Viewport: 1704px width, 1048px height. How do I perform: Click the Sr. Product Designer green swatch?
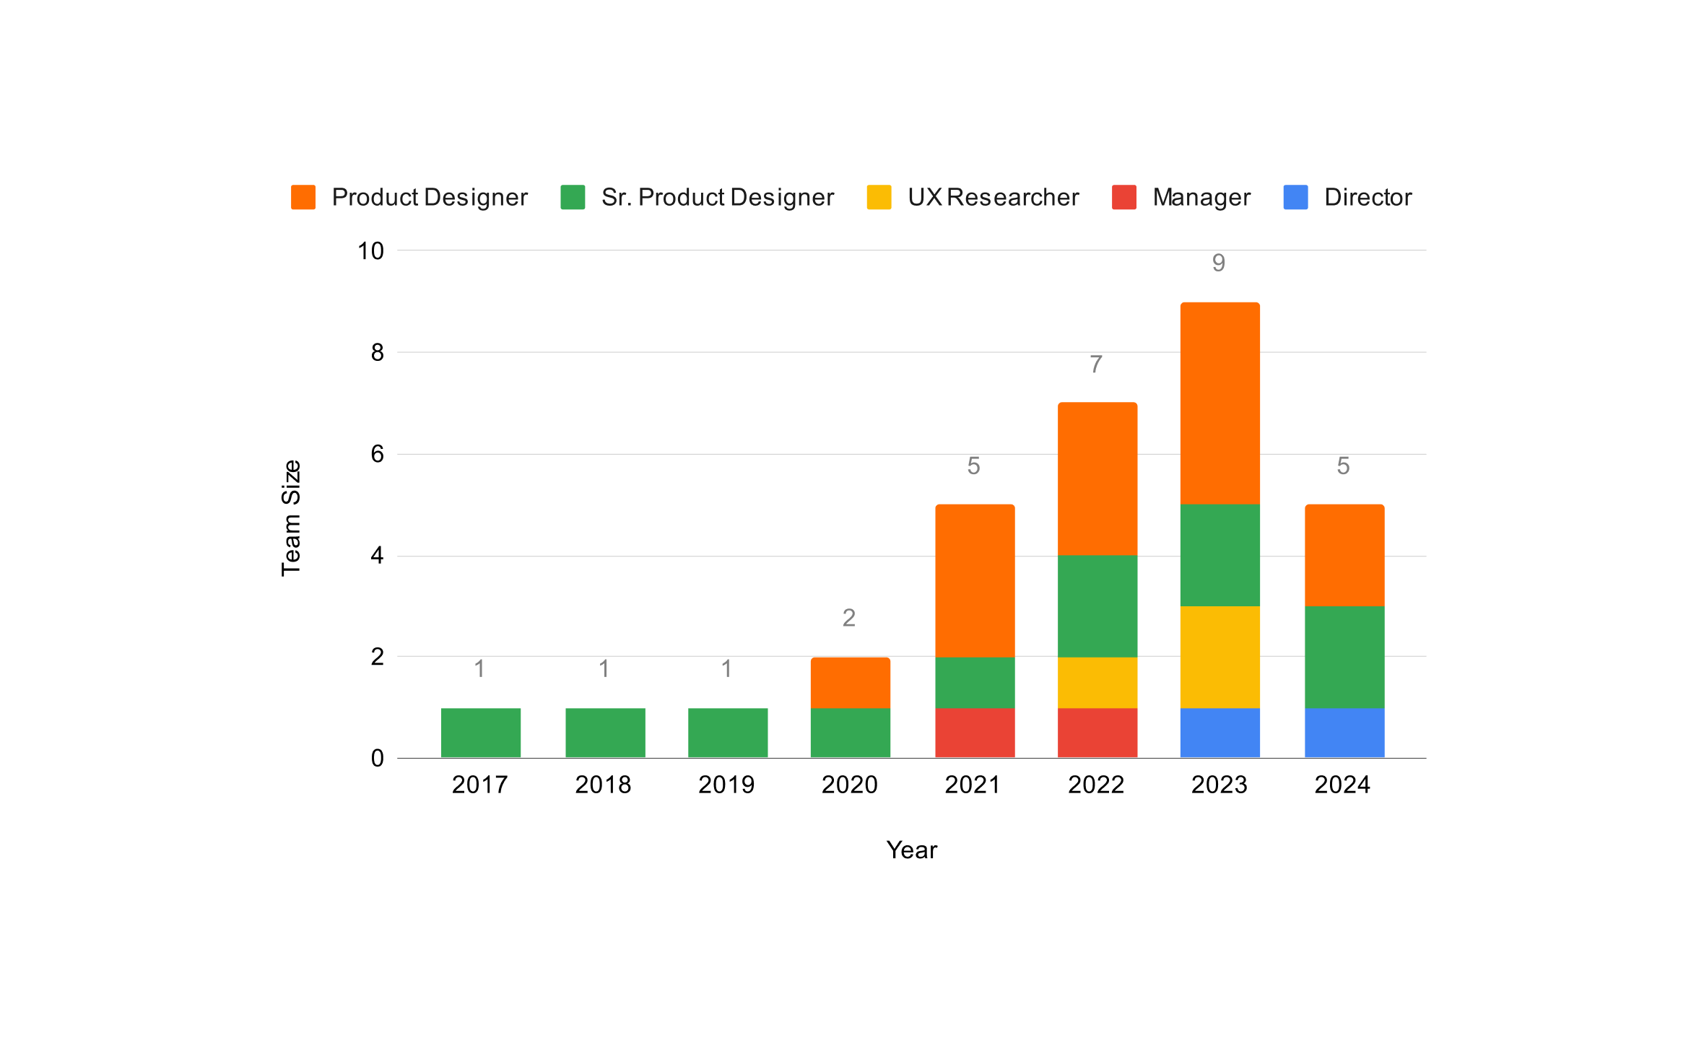tap(573, 197)
